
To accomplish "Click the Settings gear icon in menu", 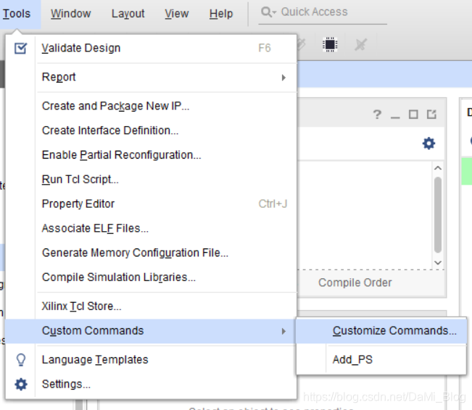I will point(21,384).
